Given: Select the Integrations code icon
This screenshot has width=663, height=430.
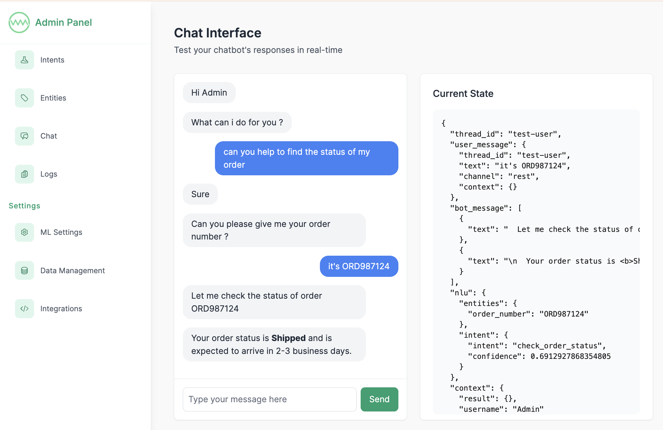Looking at the screenshot, I should [24, 309].
